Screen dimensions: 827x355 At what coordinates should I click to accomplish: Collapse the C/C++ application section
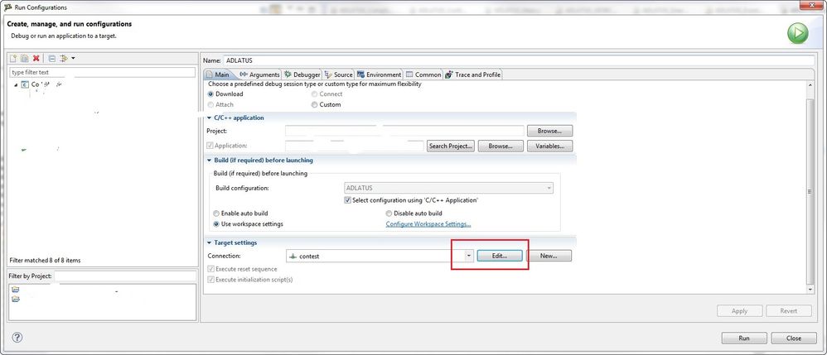pos(210,118)
